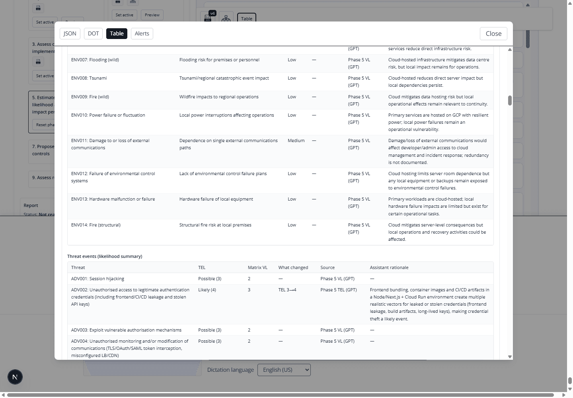This screenshot has width=573, height=398.
Task: Click ADV003: Exploit vulnerable authorisation mechanisms
Action: click(126, 330)
